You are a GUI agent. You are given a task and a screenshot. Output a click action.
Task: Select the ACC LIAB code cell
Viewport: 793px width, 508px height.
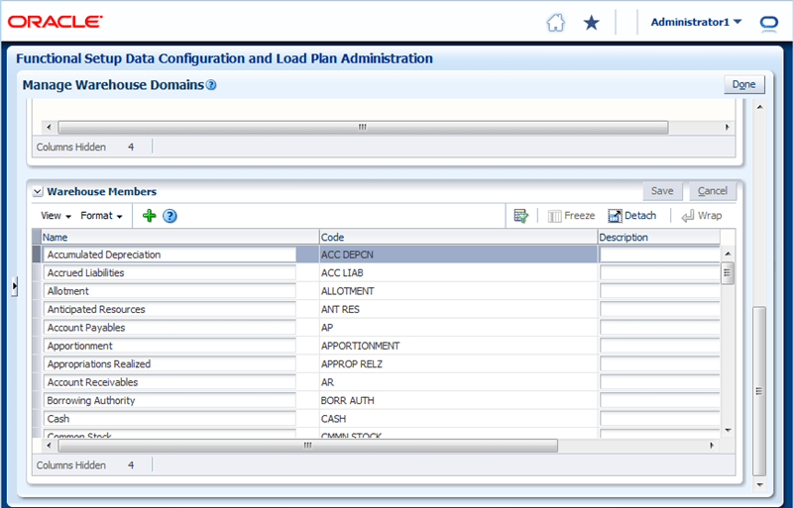(458, 273)
